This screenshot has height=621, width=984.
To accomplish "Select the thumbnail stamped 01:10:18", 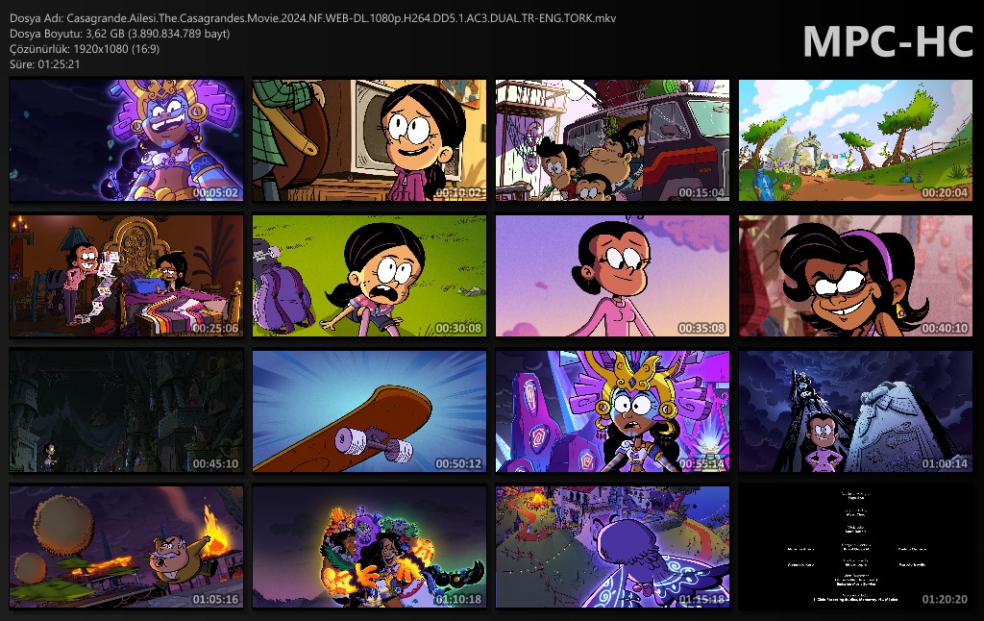I will pos(369,547).
